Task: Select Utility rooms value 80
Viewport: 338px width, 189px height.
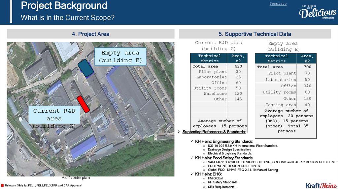Action: (x=307, y=92)
